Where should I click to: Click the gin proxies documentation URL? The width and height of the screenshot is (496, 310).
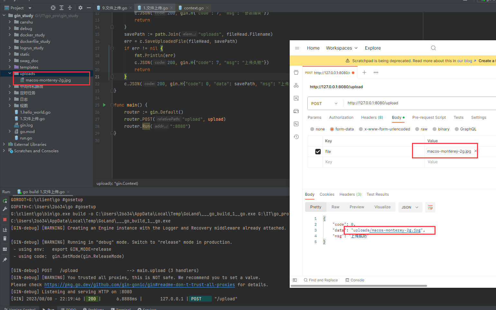click(139, 285)
